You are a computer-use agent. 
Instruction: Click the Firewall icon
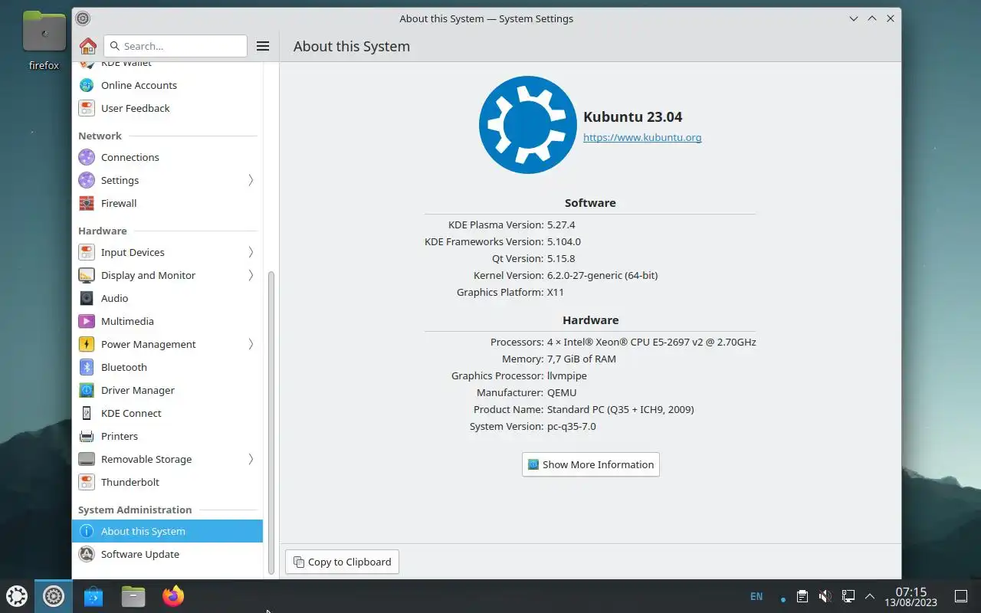coord(87,203)
